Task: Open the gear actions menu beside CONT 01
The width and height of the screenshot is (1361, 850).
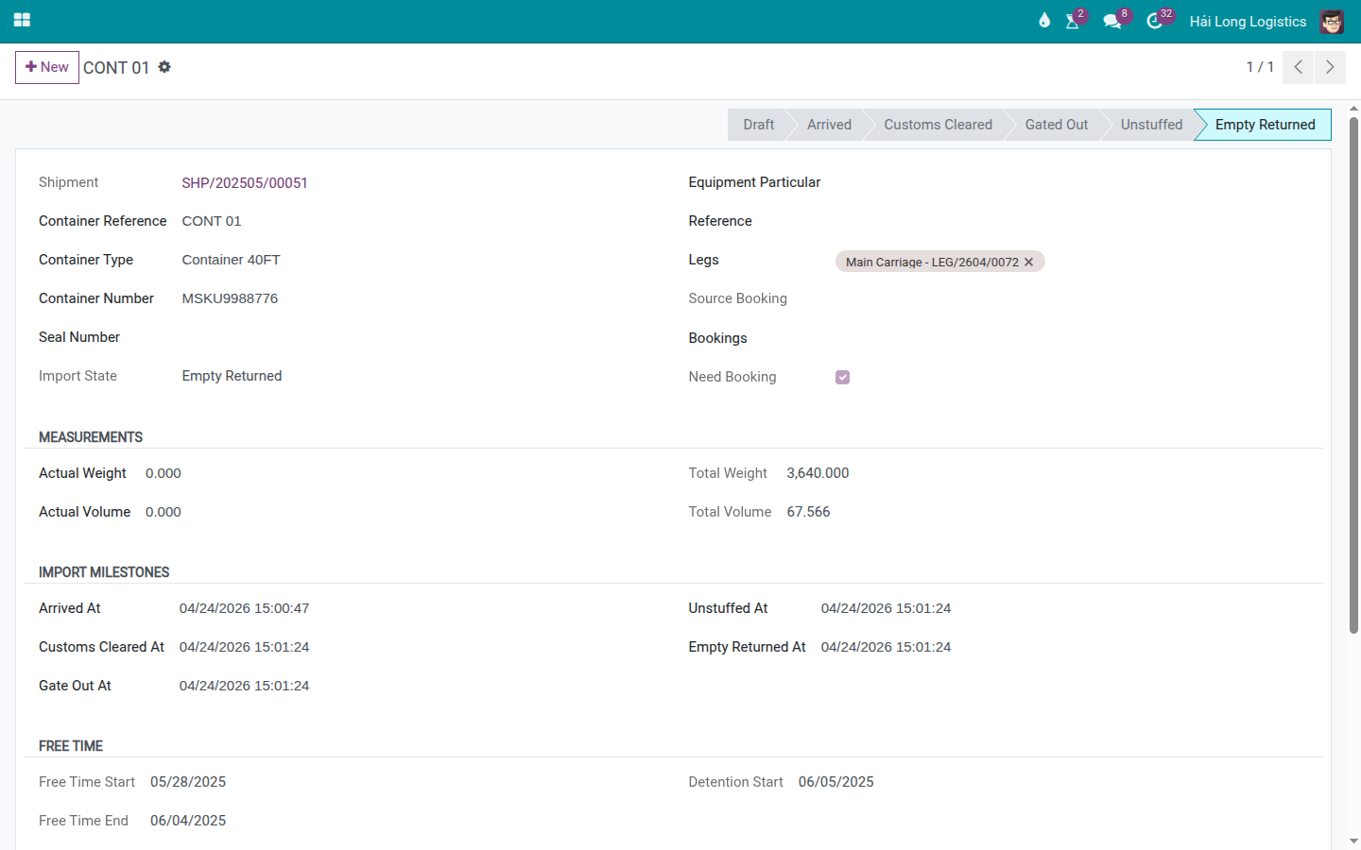Action: click(x=164, y=67)
